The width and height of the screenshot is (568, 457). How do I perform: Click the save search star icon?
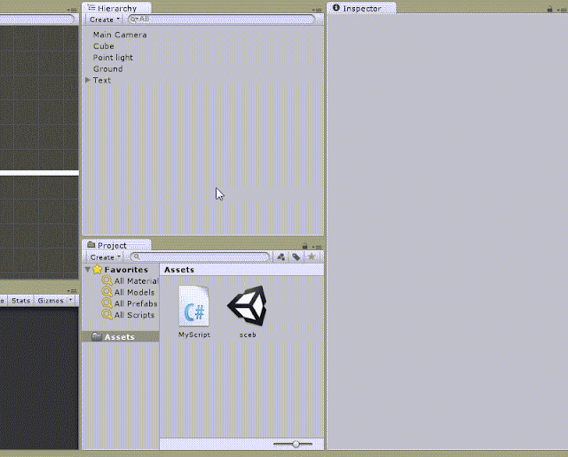click(x=312, y=257)
